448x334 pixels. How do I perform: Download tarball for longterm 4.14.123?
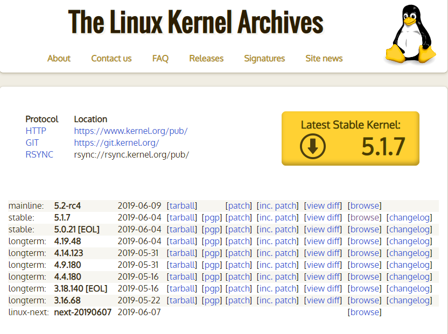(x=182, y=253)
